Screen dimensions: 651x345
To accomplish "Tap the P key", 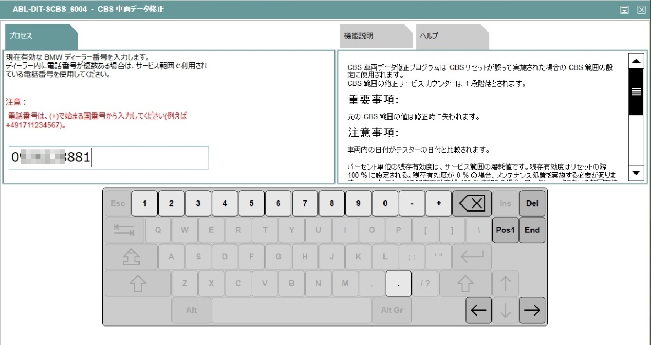I will coord(398,230).
